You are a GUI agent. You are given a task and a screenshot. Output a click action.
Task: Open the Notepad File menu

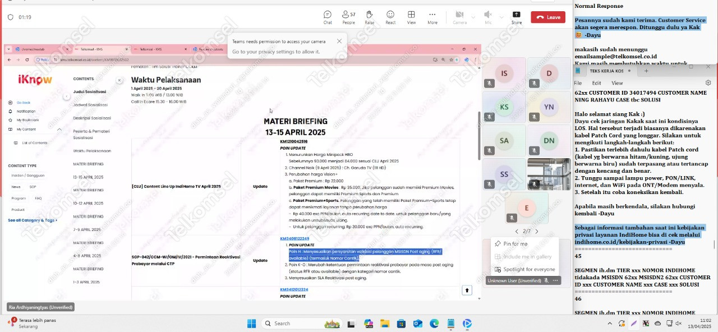(578, 83)
